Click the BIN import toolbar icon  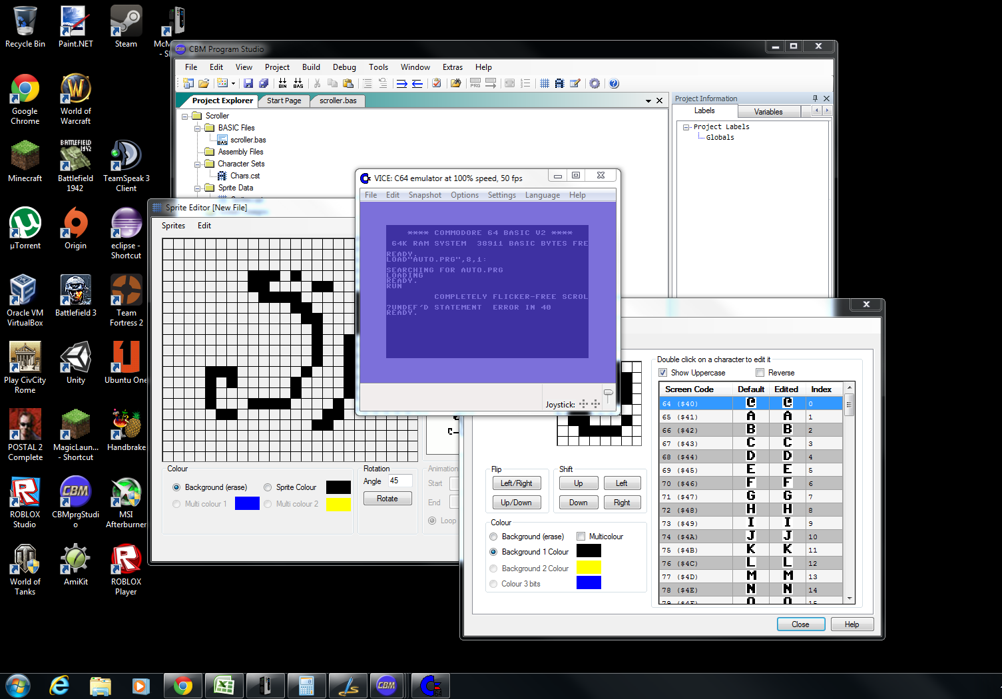pos(283,83)
